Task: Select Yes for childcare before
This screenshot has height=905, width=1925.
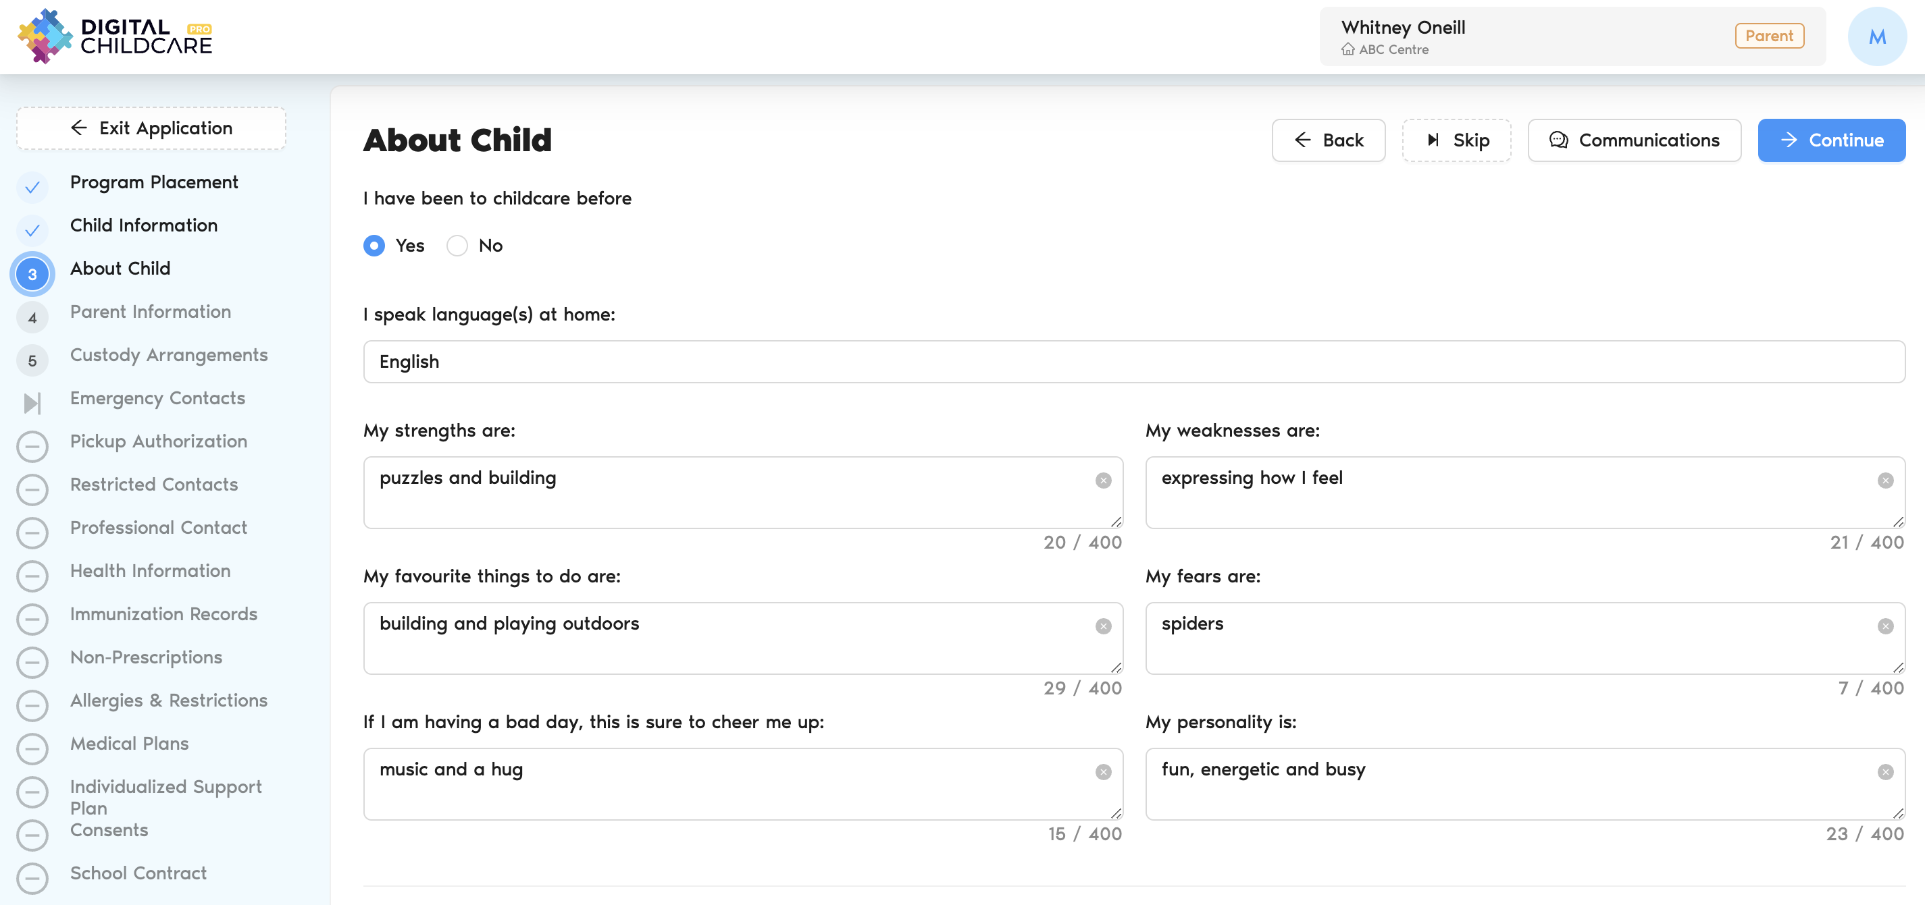Action: click(374, 246)
